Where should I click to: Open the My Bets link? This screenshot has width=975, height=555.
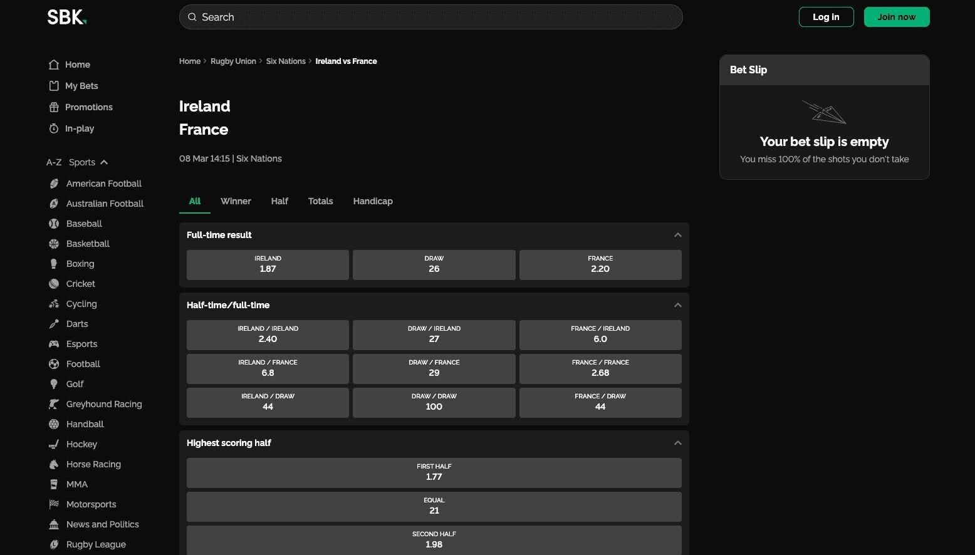[81, 86]
